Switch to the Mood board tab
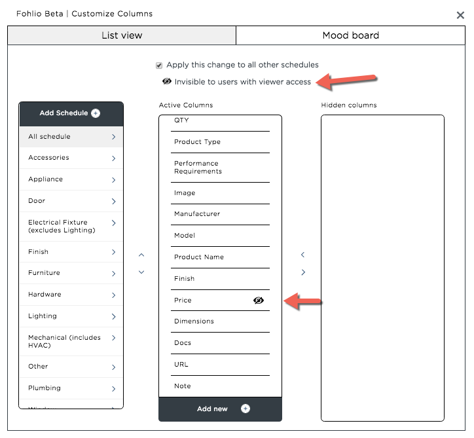The height and width of the screenshot is (438, 474). click(350, 35)
